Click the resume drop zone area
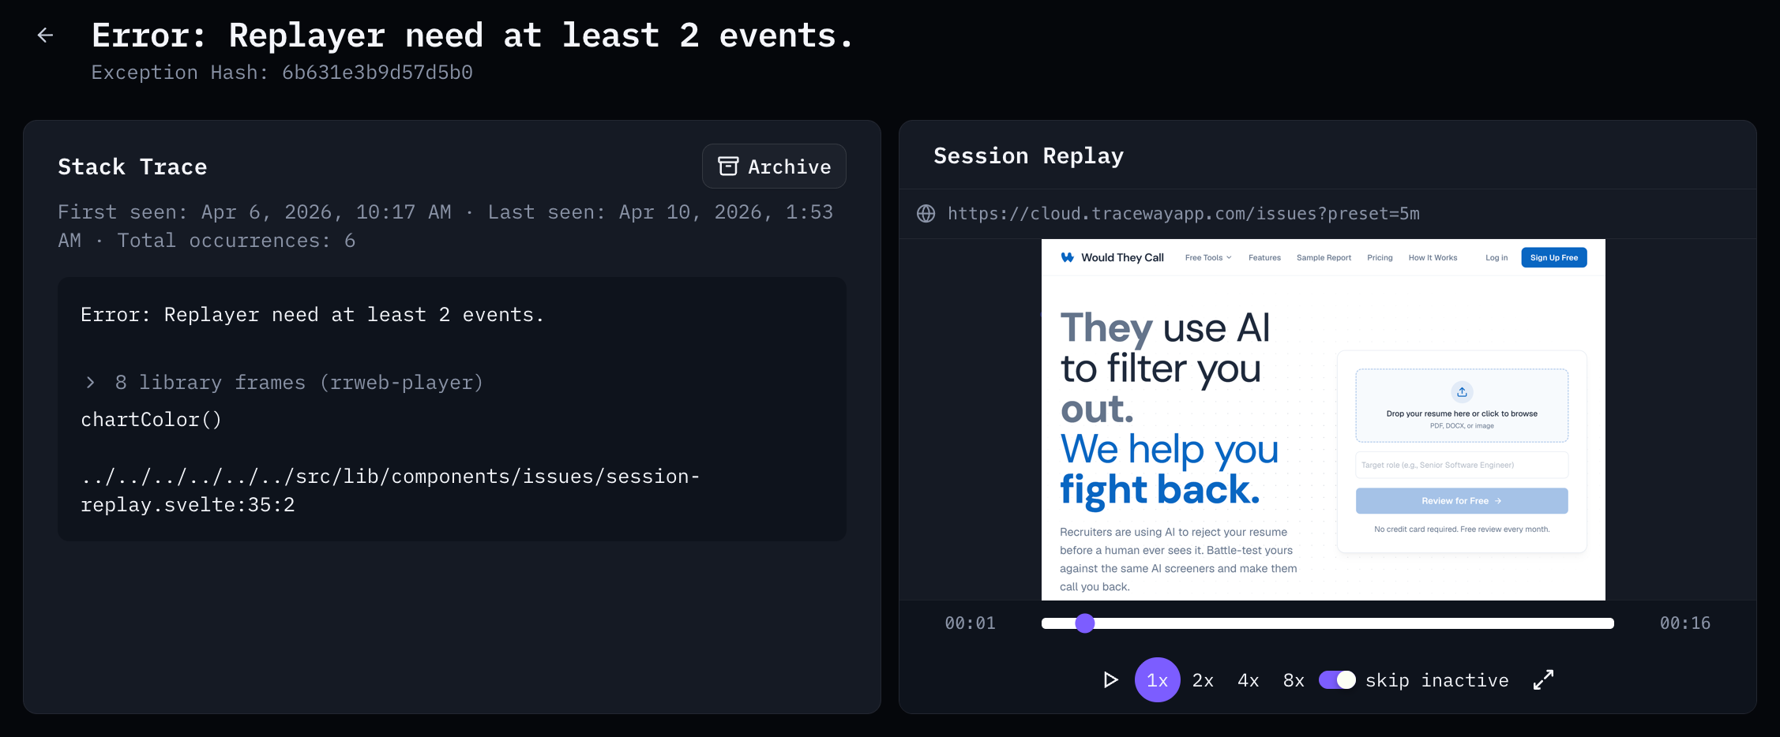 coord(1462,406)
